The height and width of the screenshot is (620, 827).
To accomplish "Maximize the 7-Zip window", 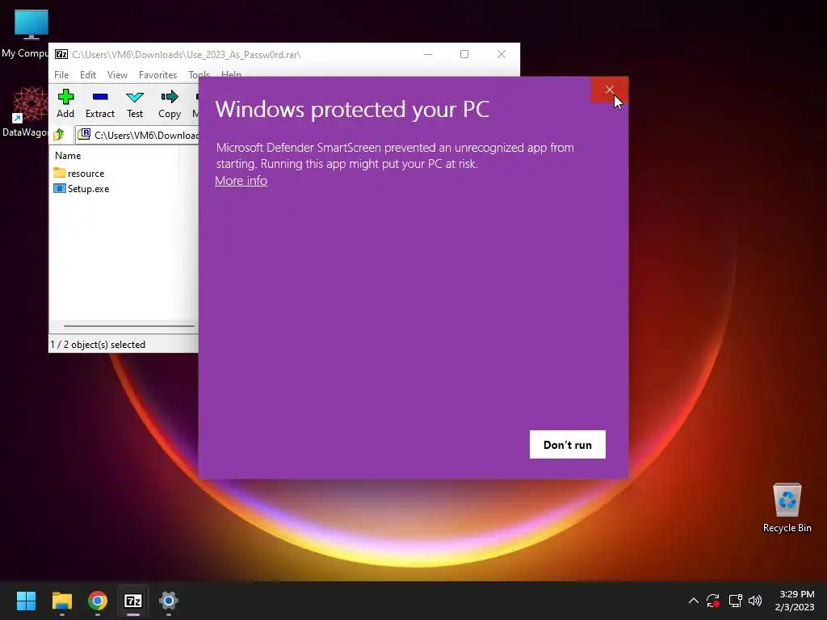I will pyautogui.click(x=464, y=54).
